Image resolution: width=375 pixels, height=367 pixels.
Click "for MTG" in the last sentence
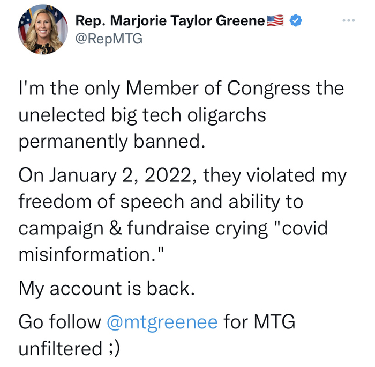pyautogui.click(x=260, y=322)
